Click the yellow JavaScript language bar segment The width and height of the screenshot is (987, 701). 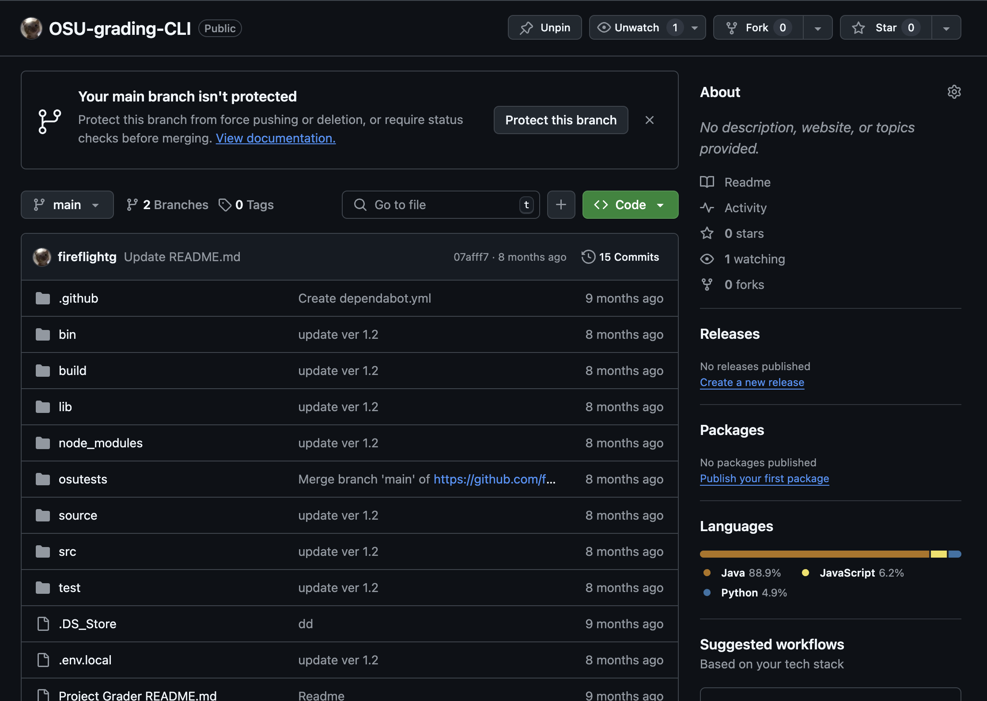tap(938, 554)
